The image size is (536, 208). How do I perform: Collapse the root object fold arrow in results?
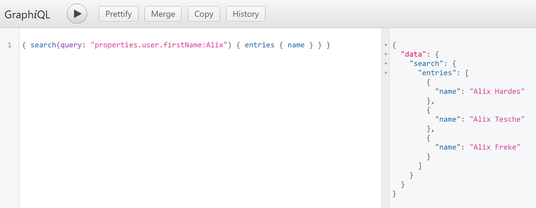click(x=386, y=45)
